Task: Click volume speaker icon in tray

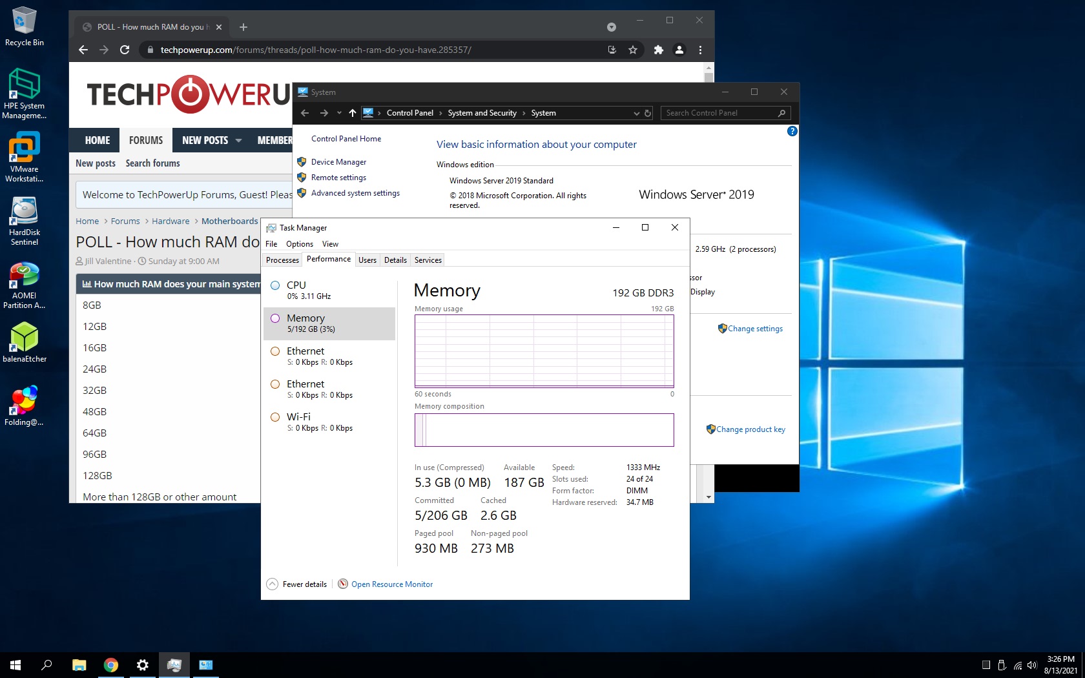Action: pos(1032,665)
